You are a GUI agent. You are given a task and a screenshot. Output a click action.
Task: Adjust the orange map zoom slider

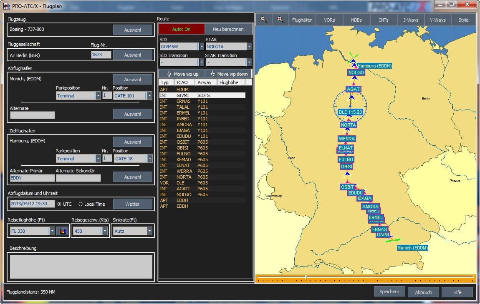point(306,277)
